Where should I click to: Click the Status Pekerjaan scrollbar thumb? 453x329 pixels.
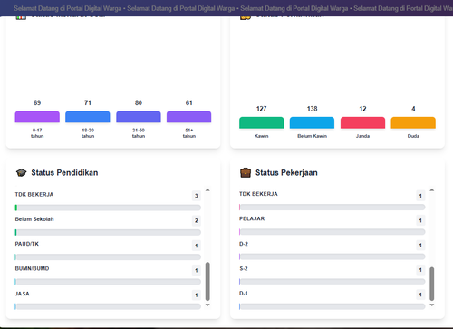coord(432,284)
